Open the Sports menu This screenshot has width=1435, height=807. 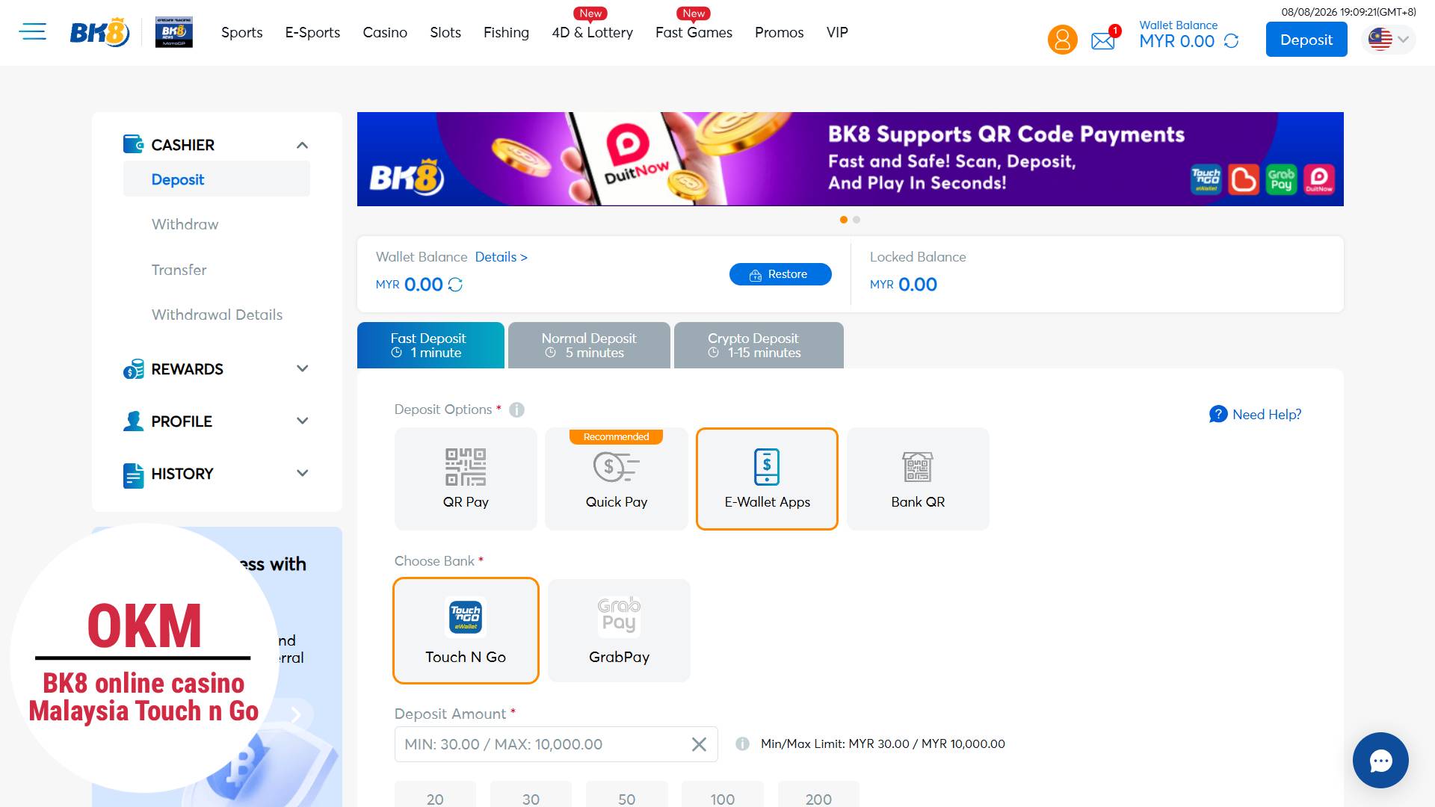pos(241,32)
